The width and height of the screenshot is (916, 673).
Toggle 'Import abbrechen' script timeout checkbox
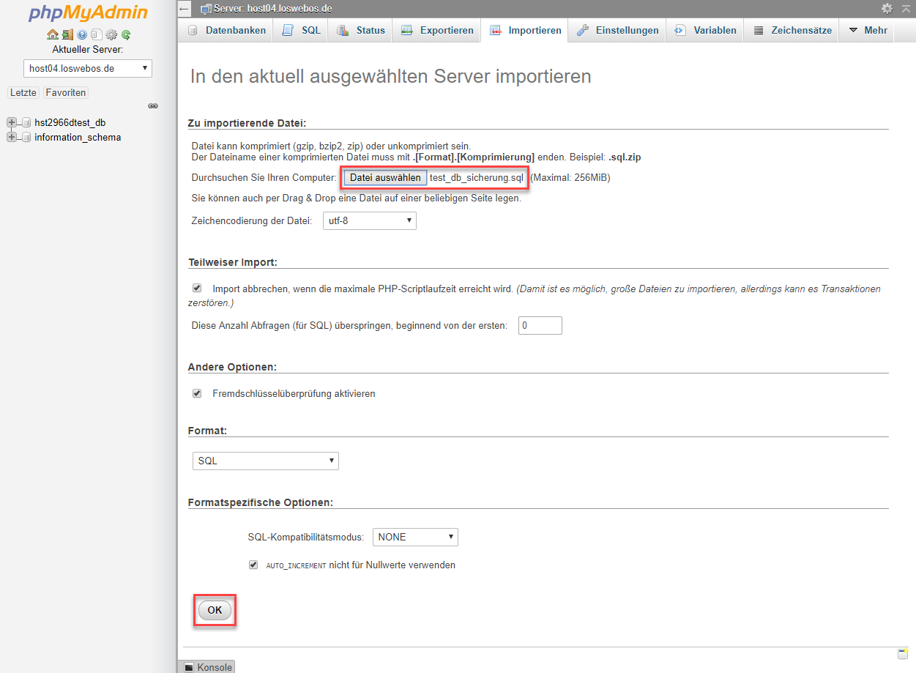point(197,289)
